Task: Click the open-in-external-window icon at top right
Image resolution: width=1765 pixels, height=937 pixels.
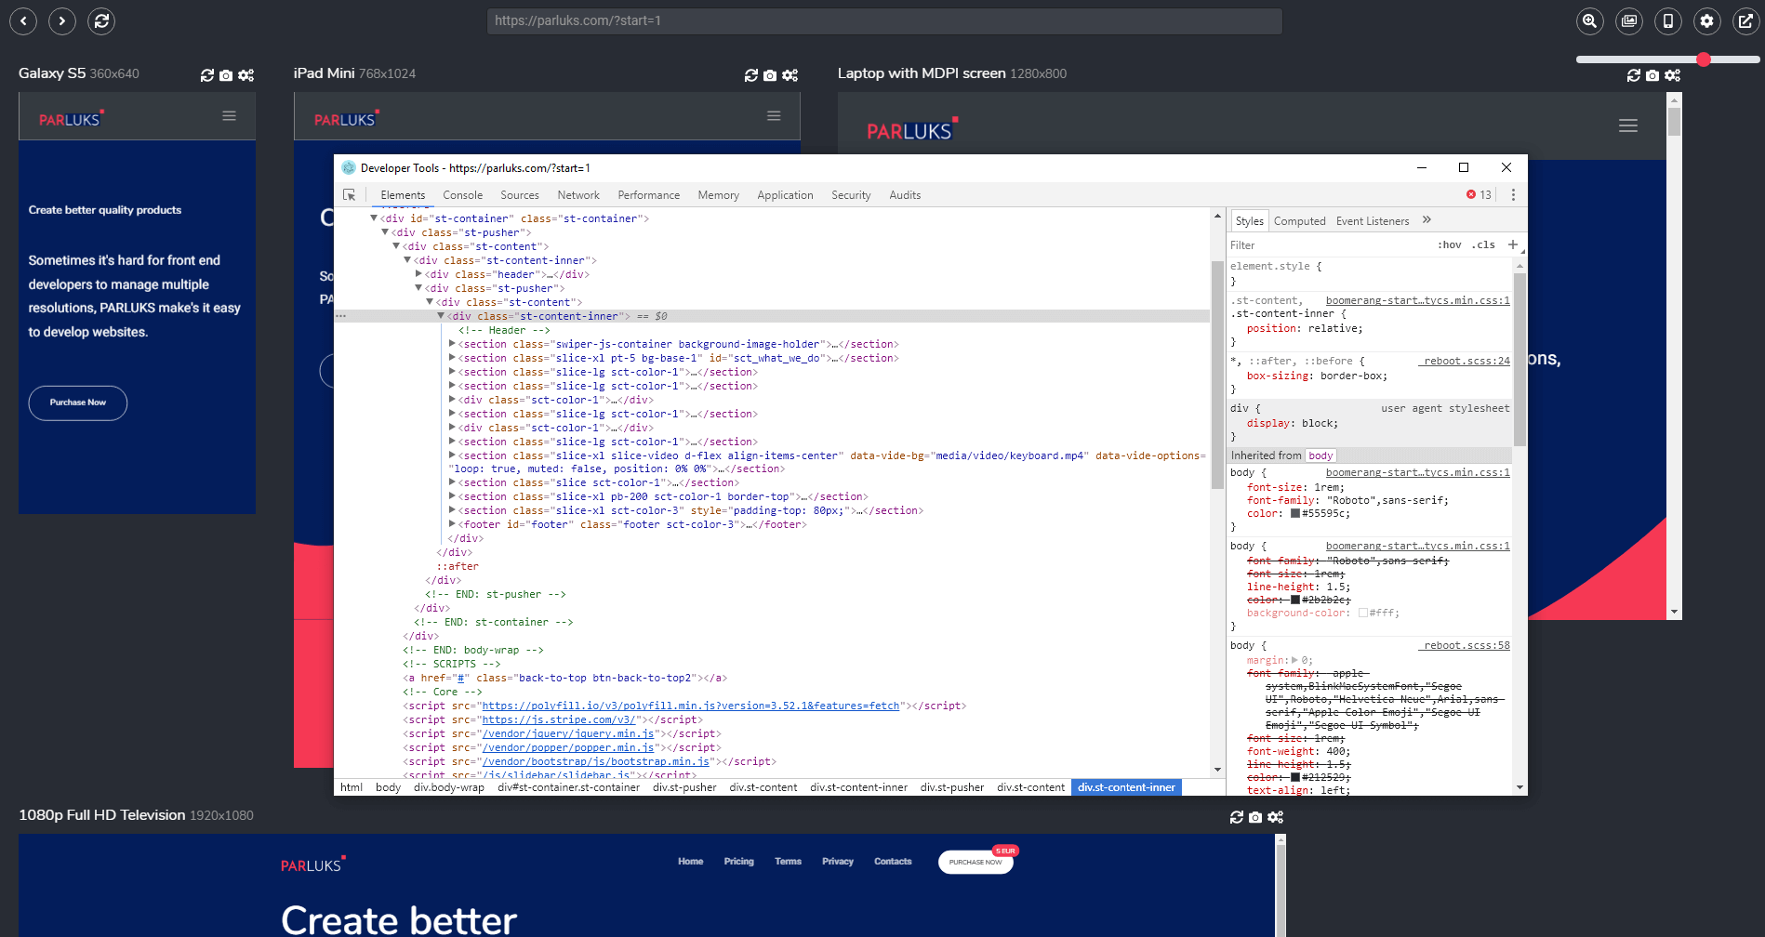Action: [x=1745, y=20]
